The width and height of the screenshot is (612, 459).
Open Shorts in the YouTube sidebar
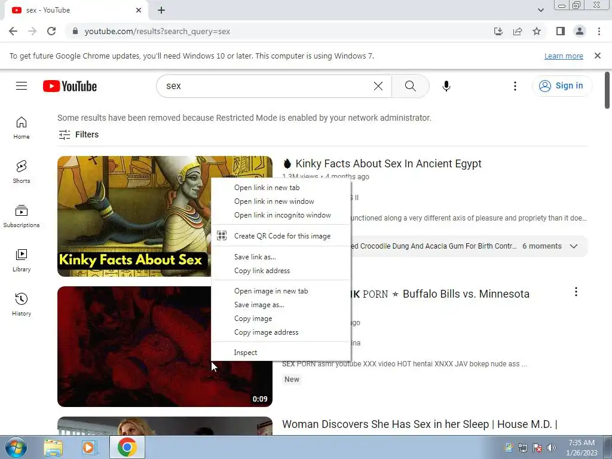coord(22,172)
